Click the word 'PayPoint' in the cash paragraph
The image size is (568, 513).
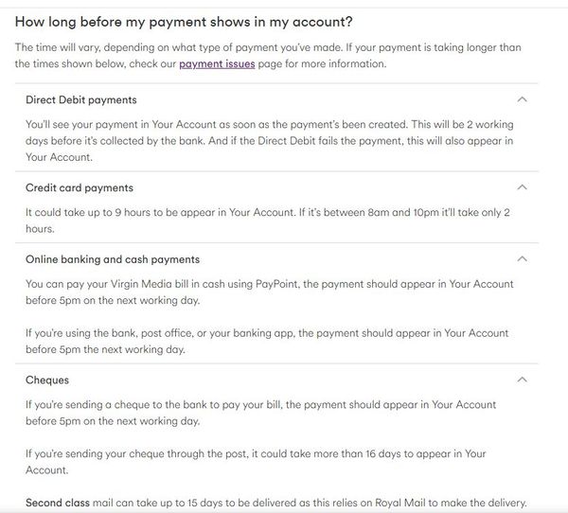(277, 284)
